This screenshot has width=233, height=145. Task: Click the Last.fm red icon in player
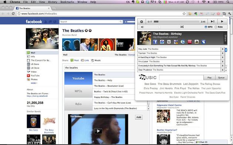190,42
